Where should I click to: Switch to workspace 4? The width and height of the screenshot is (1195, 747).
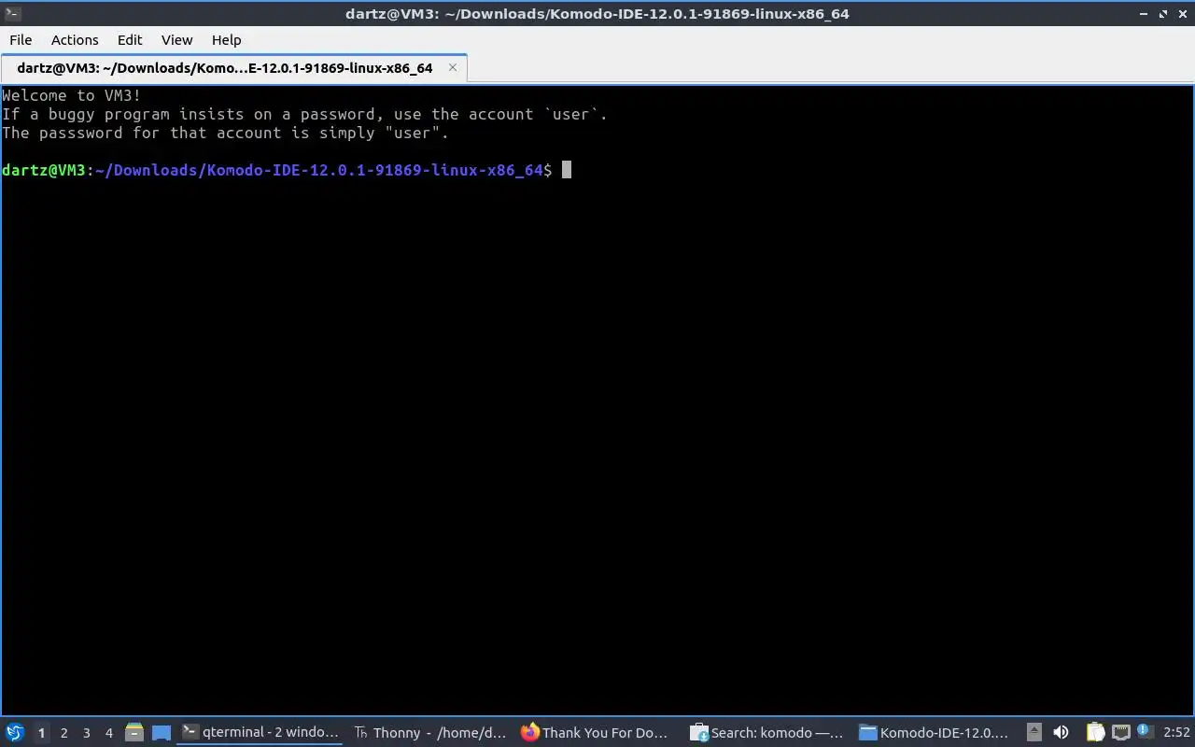point(109,733)
